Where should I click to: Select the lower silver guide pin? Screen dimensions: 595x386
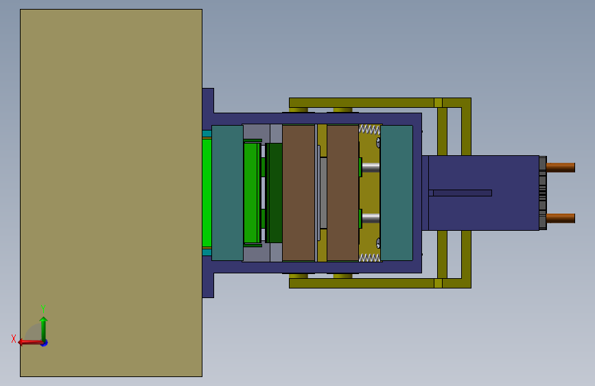coord(371,218)
